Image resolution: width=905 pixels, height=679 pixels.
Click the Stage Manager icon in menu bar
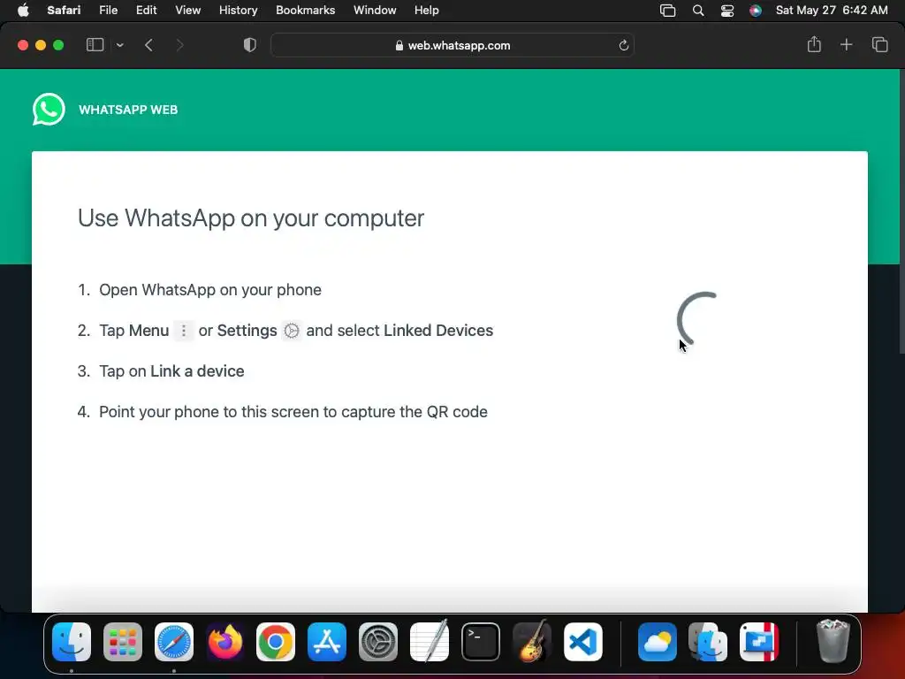[668, 11]
